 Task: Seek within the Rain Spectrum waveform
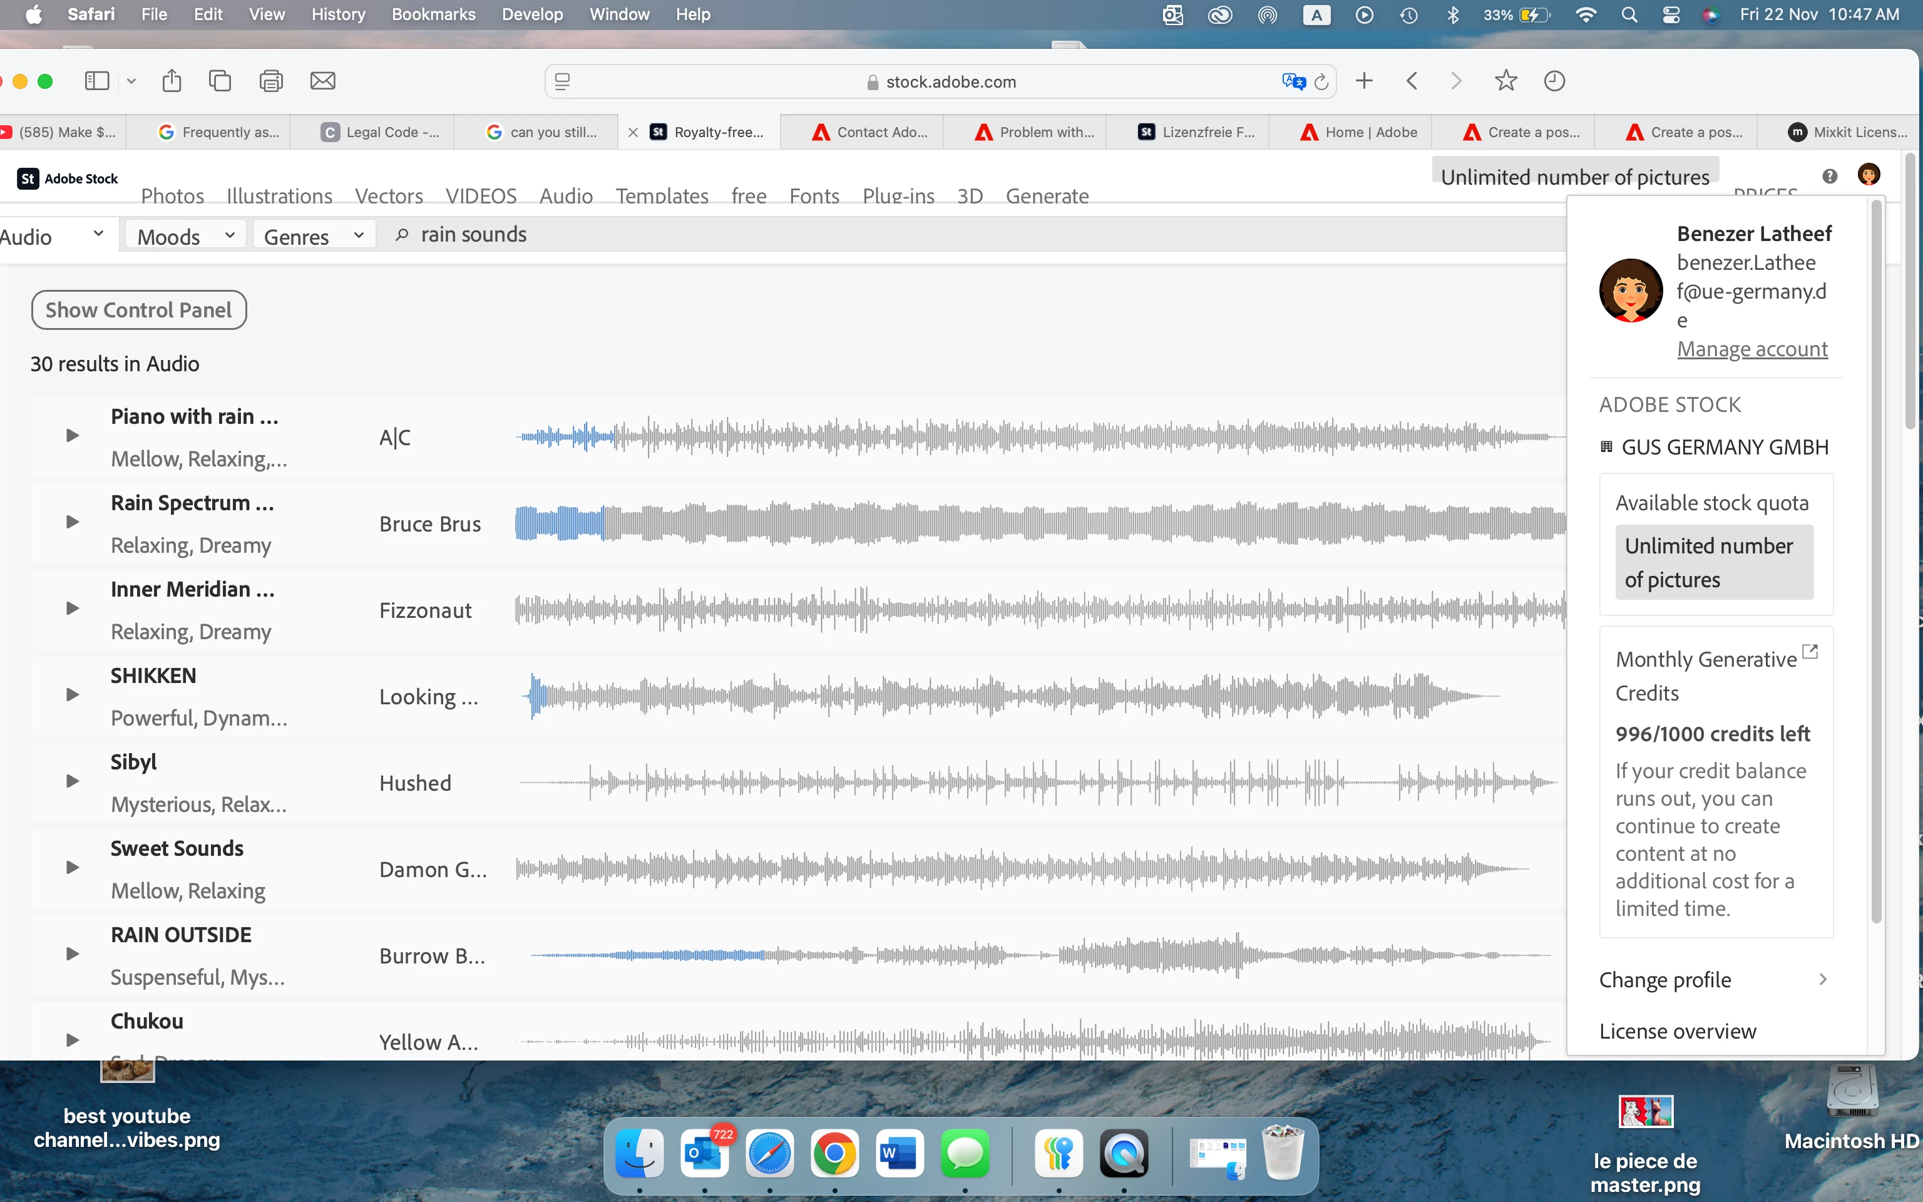pyautogui.click(x=1033, y=523)
